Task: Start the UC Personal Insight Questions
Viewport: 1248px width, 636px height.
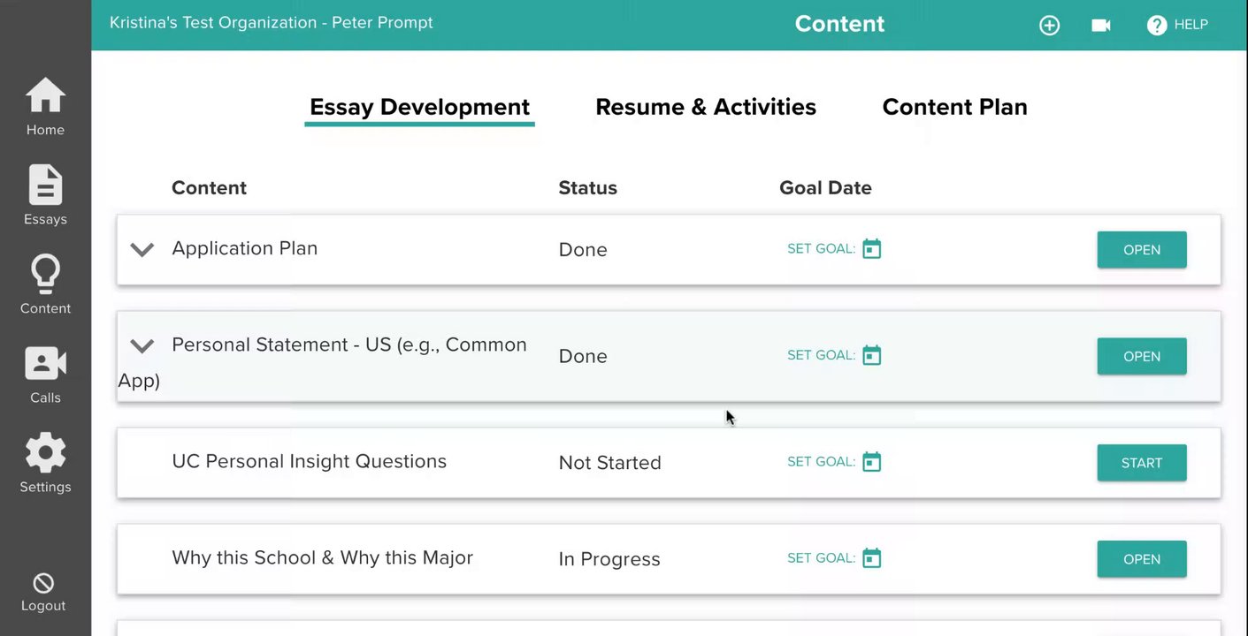Action: pyautogui.click(x=1141, y=463)
